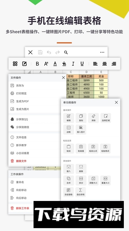Image resolution: width=129 pixels, height=231 pixels.
Task: Tap 粘贴公式 paste formula button
Action: 93,148
